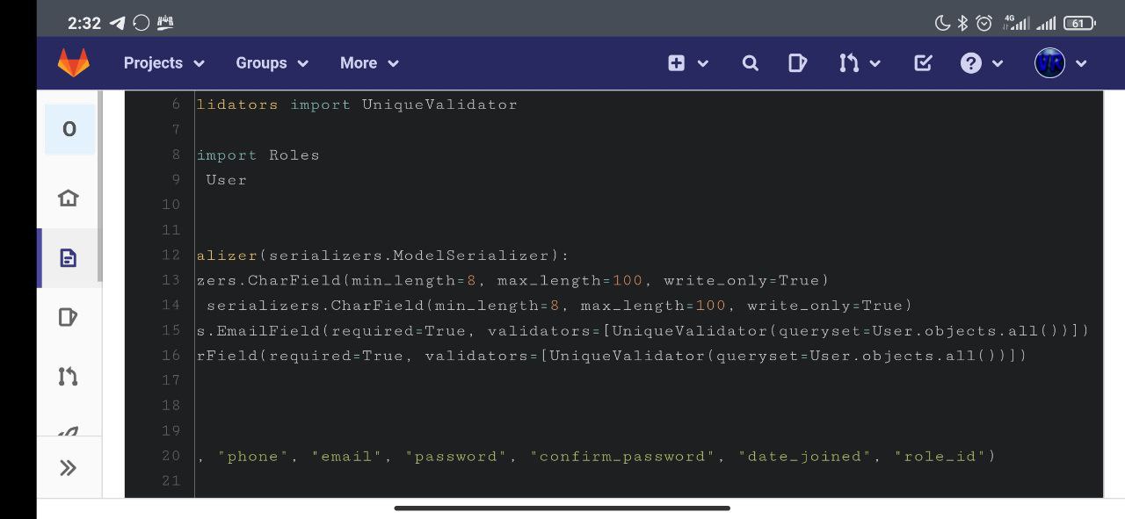Viewport: 1125px width, 519px height.
Task: Click the do-not-disturb moon icon
Action: tap(942, 24)
